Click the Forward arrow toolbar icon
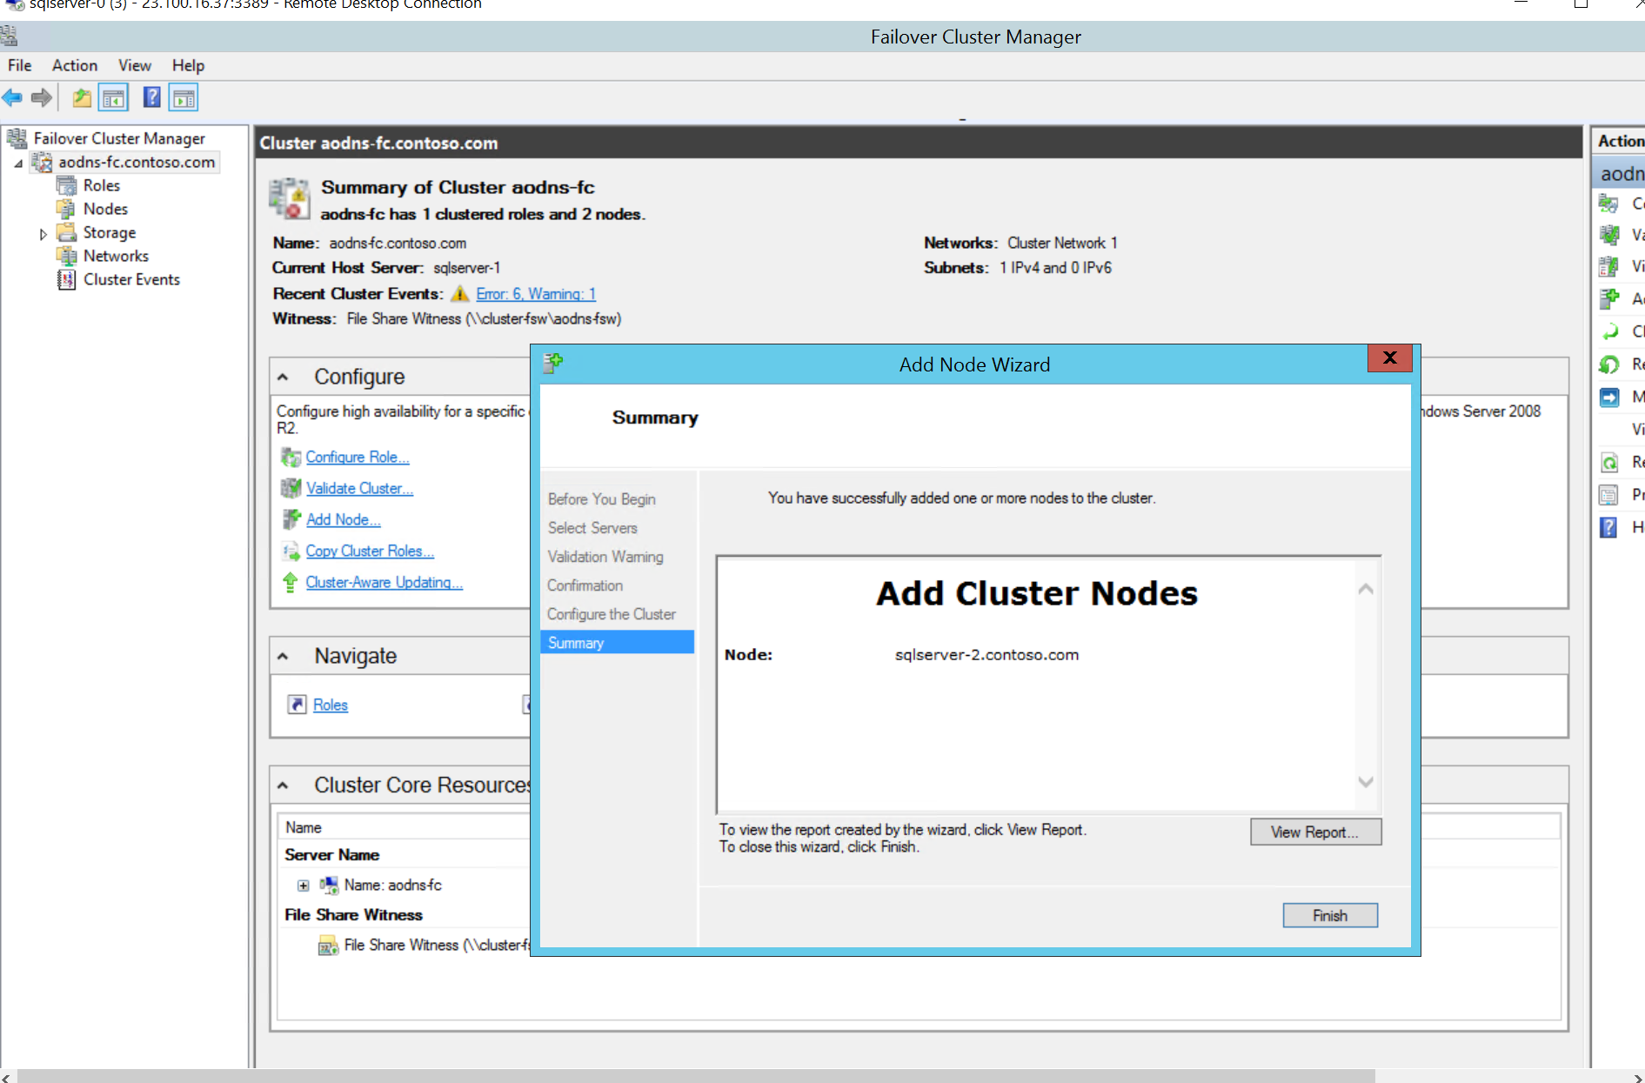Image resolution: width=1645 pixels, height=1083 pixels. point(41,97)
